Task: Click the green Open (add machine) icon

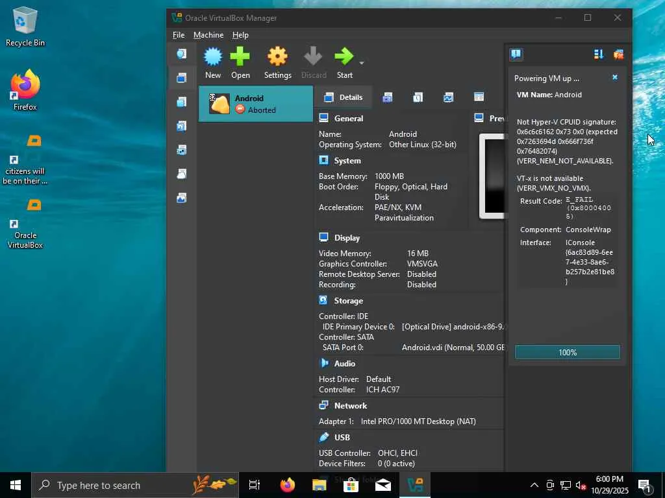Action: (x=240, y=56)
